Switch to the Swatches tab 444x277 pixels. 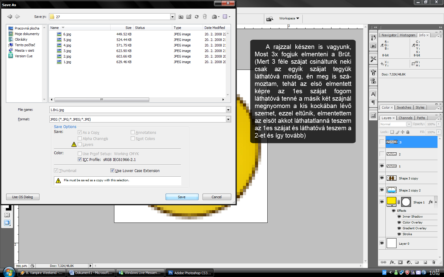[404, 107]
